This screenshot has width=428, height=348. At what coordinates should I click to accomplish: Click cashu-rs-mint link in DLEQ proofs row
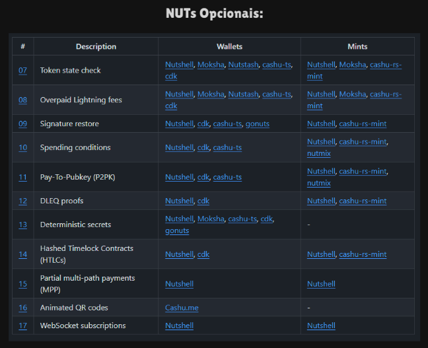click(363, 201)
